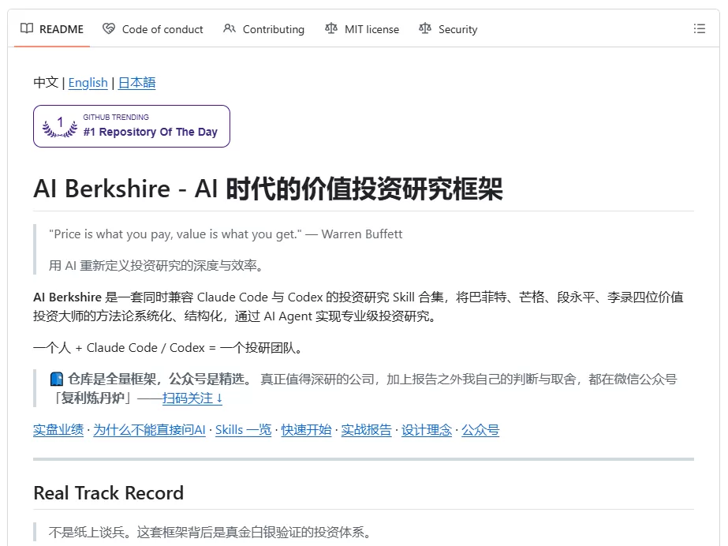Go to Skills 一览 section

click(243, 430)
